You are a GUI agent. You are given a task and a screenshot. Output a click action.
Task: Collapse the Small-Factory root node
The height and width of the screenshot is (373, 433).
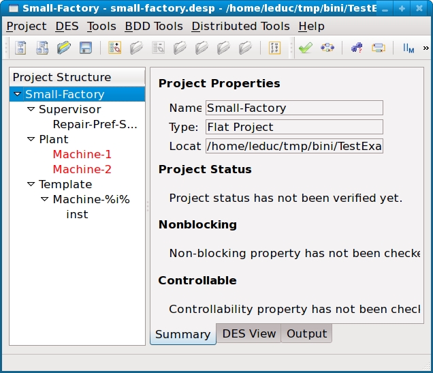pos(17,94)
